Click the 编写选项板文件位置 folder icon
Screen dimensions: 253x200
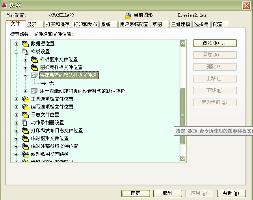click(x=26, y=107)
